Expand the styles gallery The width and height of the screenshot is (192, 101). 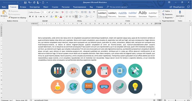pyautogui.click(x=159, y=17)
